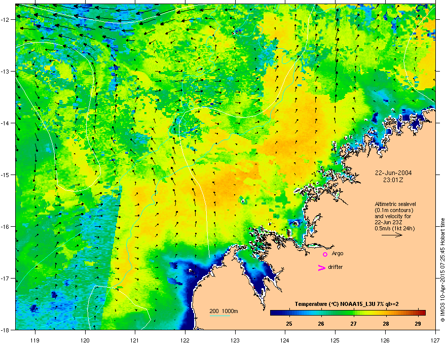Click the longitude axis label 125
Image resolution: width=446 pixels, height=345 pixels.
335,340
